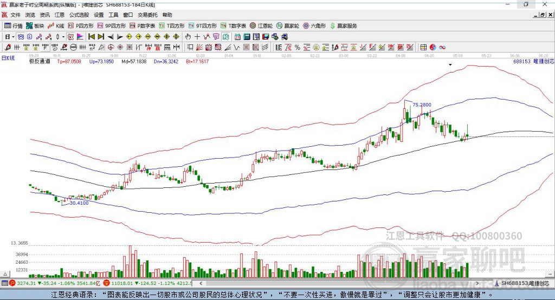Expand the candlestick style dropdown arrow

[x=63, y=36]
